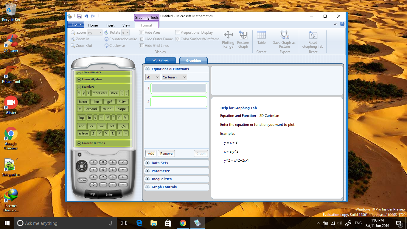Image resolution: width=407 pixels, height=229 pixels.
Task: Click the Zoom In magnifier icon
Action: [73, 39]
